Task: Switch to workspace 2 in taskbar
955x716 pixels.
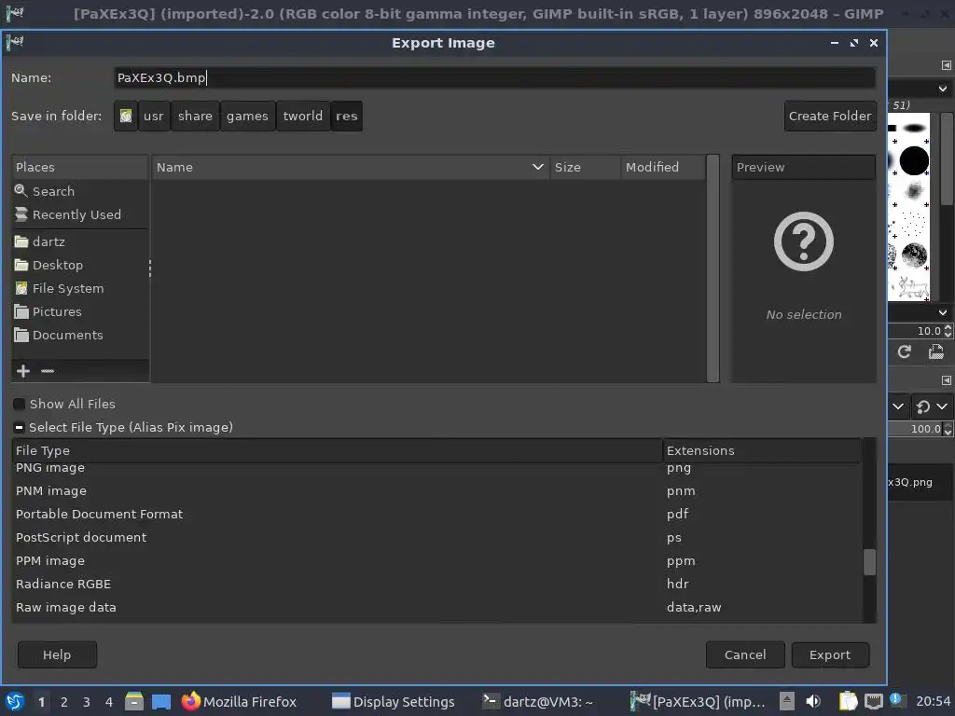Action: 64,701
